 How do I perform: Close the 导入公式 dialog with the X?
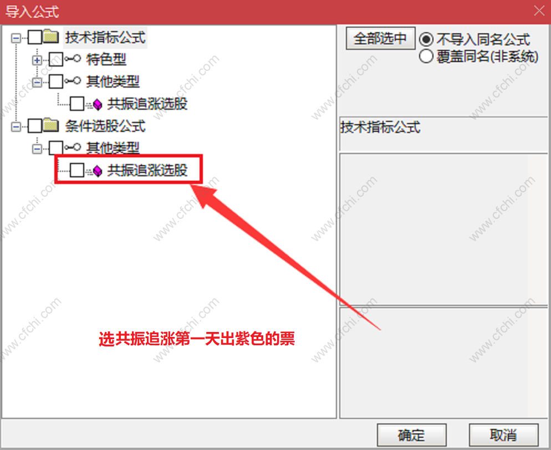tap(539, 11)
